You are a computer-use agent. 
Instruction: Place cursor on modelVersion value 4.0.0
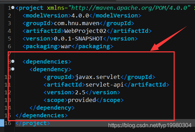[80, 16]
